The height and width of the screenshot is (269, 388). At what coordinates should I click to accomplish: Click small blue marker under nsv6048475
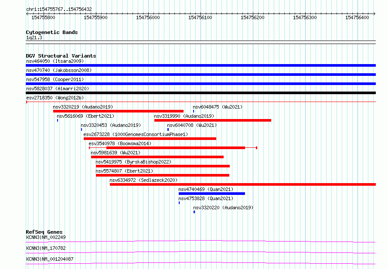(x=194, y=111)
